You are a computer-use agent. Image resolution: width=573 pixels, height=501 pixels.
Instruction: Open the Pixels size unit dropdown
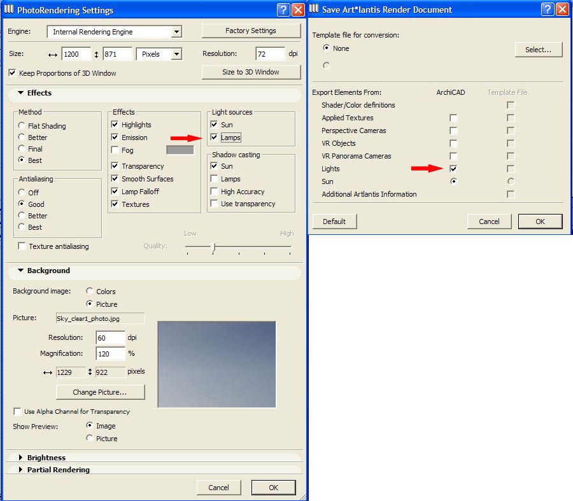tap(176, 54)
